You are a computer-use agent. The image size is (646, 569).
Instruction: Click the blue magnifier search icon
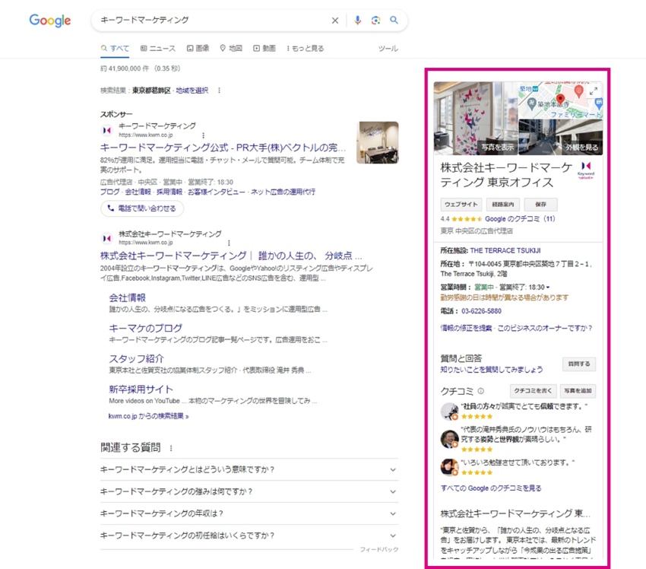click(x=394, y=20)
